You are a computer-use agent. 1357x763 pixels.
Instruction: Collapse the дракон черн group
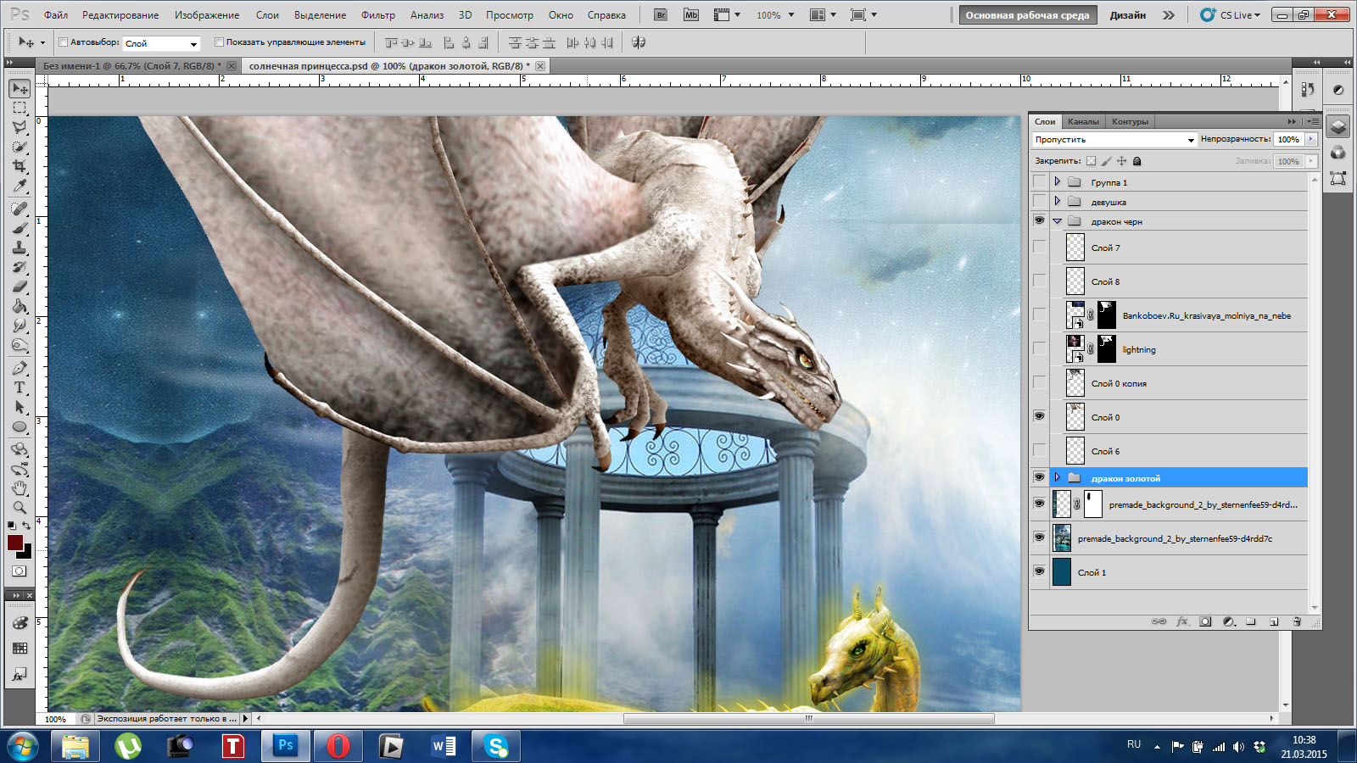1058,220
